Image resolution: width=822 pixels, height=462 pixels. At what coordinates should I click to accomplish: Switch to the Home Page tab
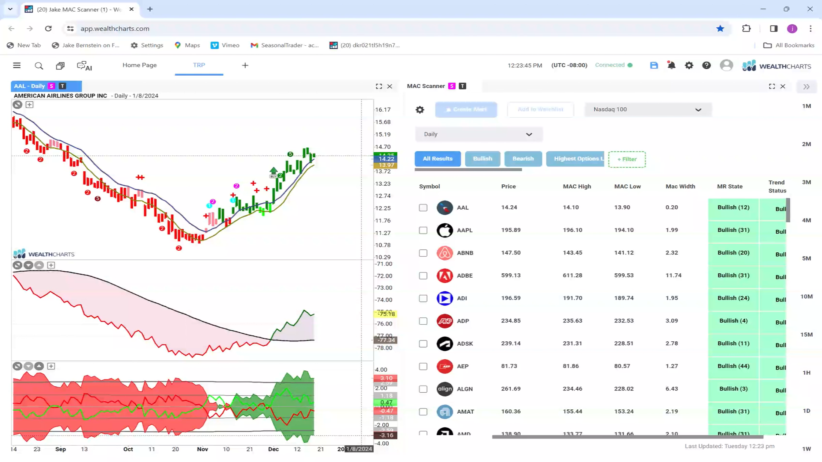pyautogui.click(x=140, y=65)
